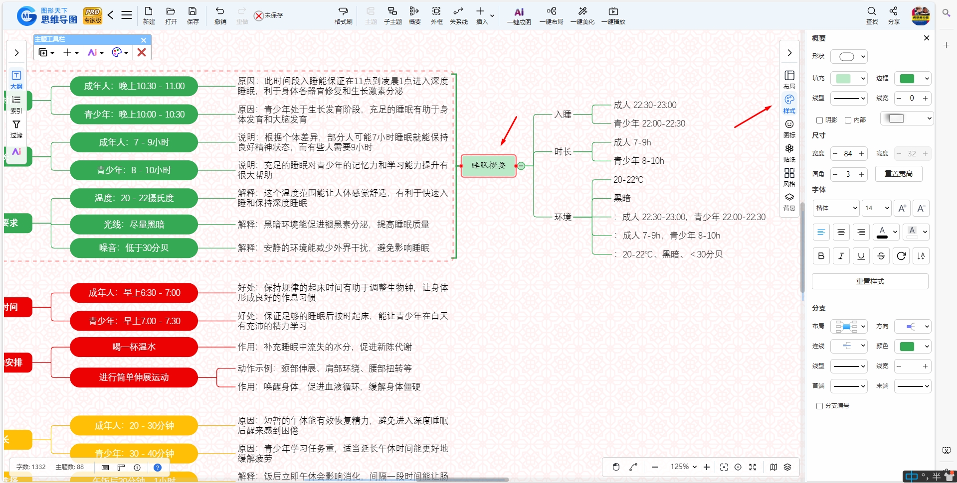Screen dimensions: 957x483
Task: Open the 边框 border color dropdown
Action: 913,78
